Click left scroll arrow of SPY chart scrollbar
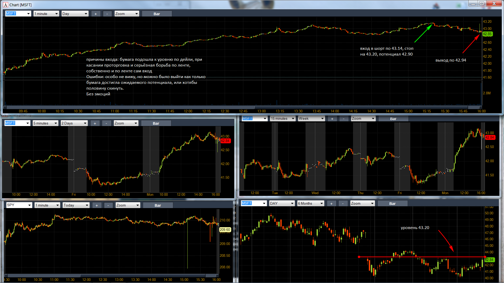 click(x=6, y=275)
